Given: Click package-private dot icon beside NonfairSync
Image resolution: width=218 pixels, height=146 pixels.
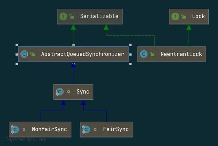Looking at the screenshot, I should tap(24, 129).
